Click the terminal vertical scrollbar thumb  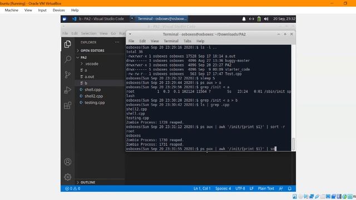pyautogui.click(x=293, y=144)
